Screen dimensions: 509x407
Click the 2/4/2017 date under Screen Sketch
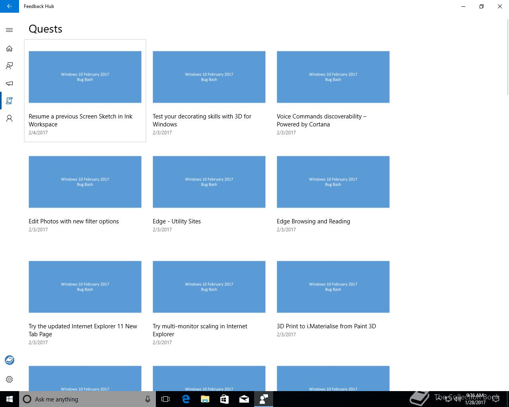(x=38, y=133)
